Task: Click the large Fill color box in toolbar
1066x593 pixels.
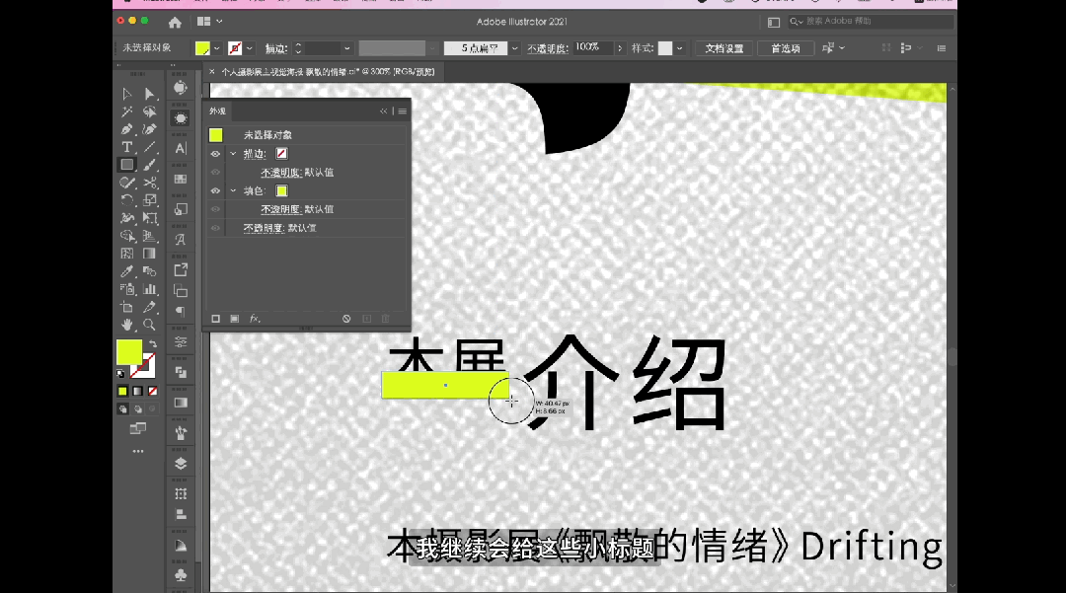Action: 129,352
